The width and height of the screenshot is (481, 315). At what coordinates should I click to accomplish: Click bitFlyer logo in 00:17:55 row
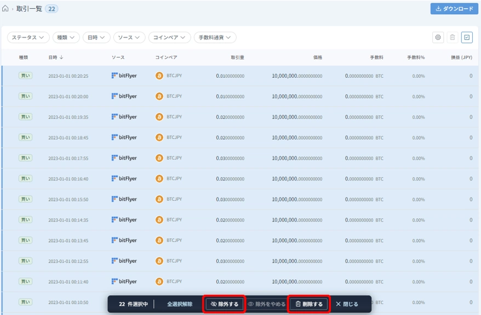[124, 158]
